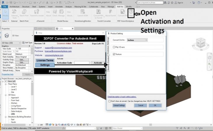
Task: Click Cancel in Product Setting dialog
Action: 141,105
